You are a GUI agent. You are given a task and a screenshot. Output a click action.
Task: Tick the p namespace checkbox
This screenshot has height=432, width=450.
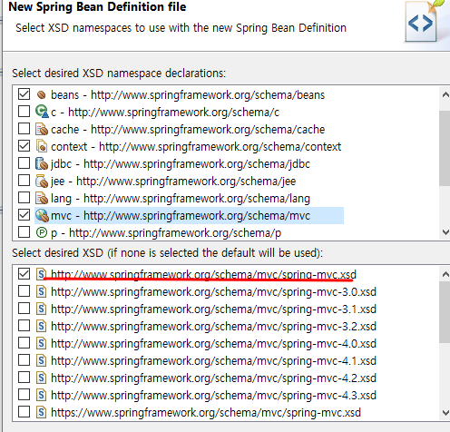tap(24, 232)
